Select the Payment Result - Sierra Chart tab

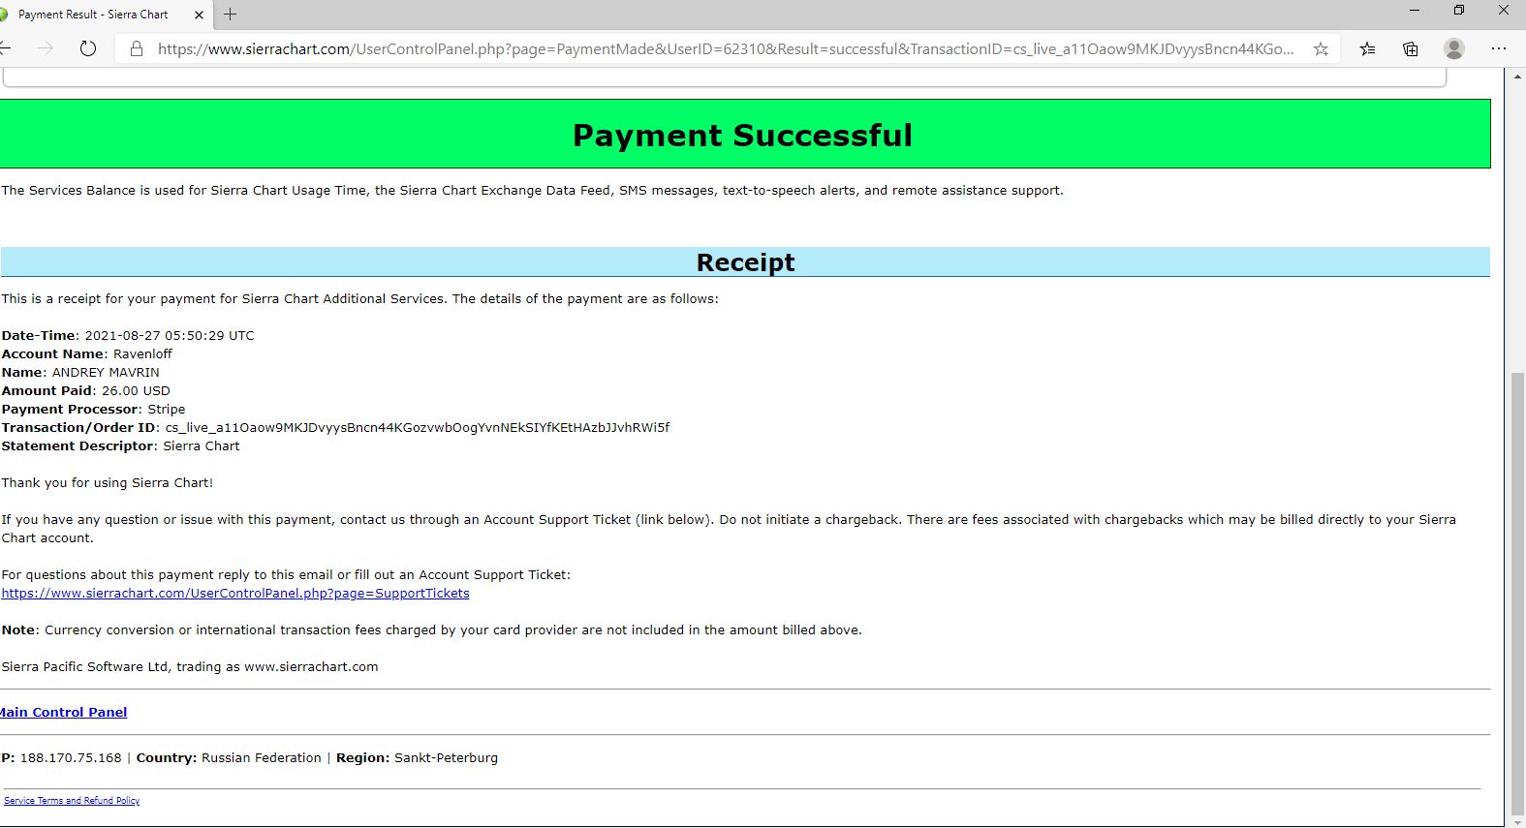[x=105, y=15]
